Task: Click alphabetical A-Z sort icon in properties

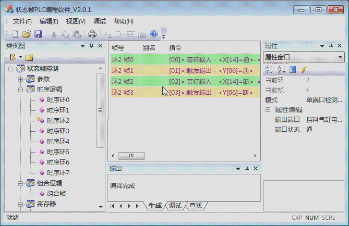Action: click(281, 70)
